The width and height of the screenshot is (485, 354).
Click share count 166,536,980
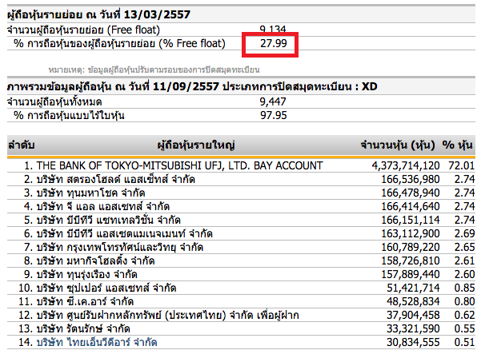point(410,179)
